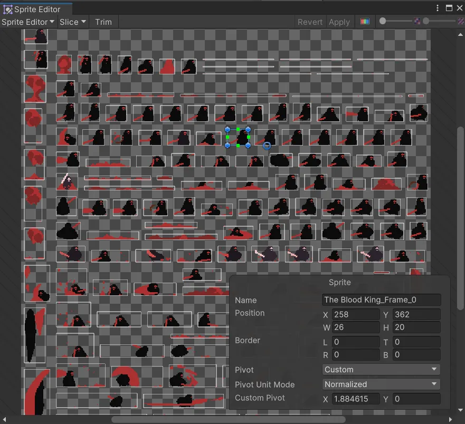Select the solid red mound sprite in the top row
The height and width of the screenshot is (424, 465).
[167, 66]
